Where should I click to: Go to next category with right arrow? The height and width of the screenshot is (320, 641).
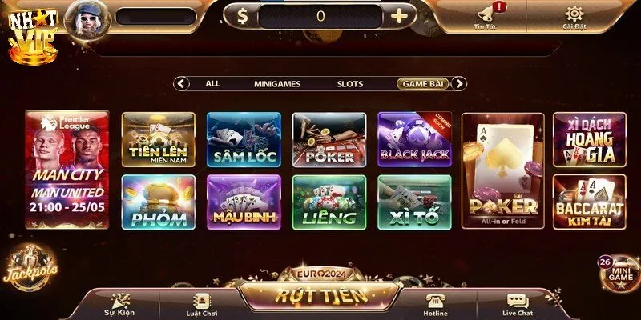pyautogui.click(x=459, y=84)
